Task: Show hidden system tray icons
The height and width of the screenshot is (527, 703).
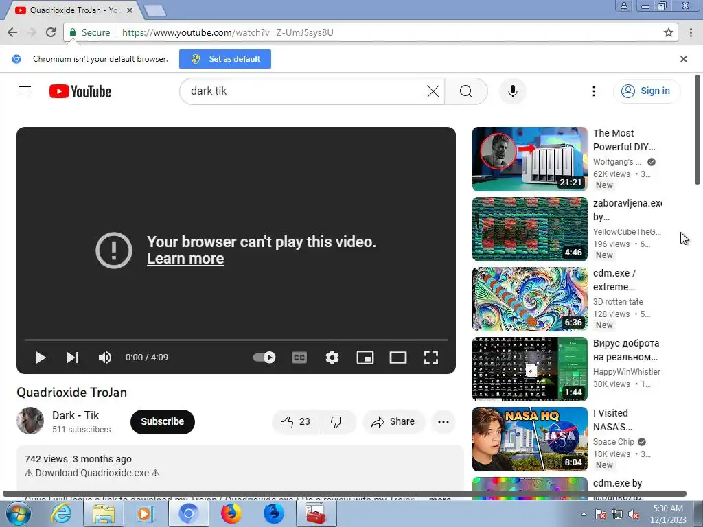Action: click(x=584, y=515)
